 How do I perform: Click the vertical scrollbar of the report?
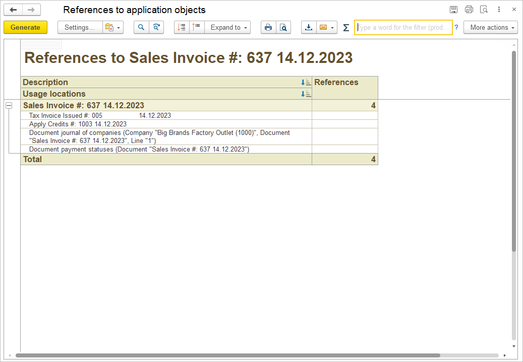pos(514,151)
